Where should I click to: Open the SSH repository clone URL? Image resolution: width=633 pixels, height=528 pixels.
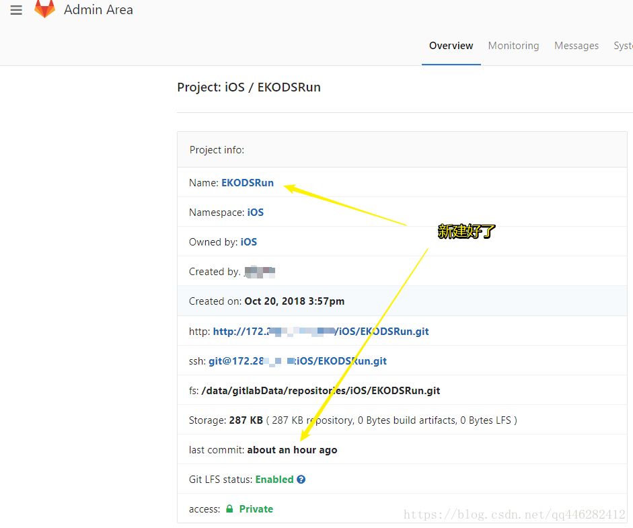[299, 361]
